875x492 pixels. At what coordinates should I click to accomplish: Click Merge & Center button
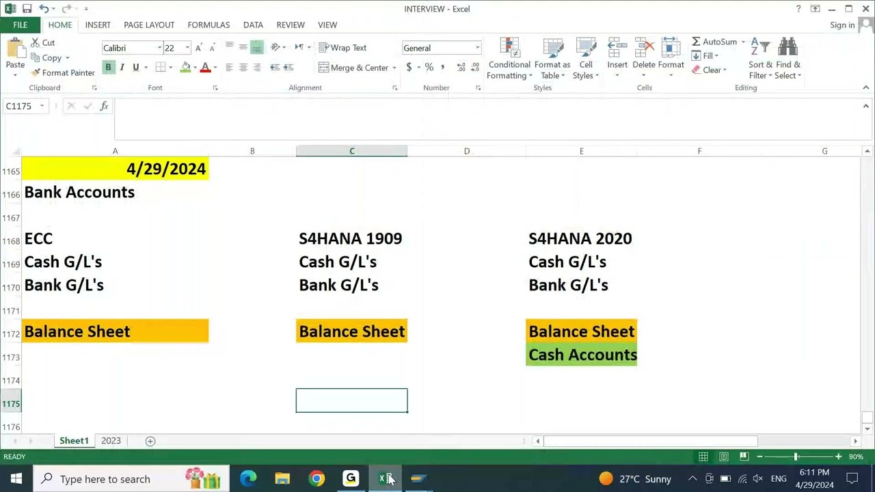point(353,68)
